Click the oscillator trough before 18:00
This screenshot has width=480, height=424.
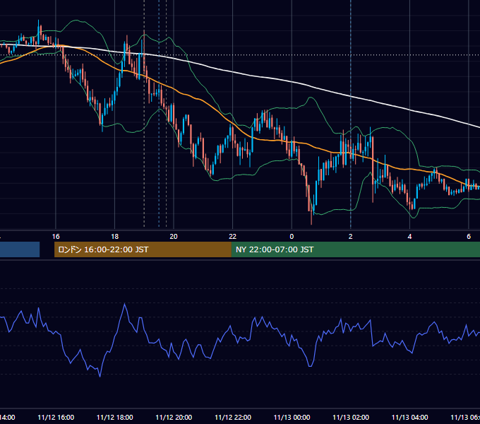tap(100, 376)
